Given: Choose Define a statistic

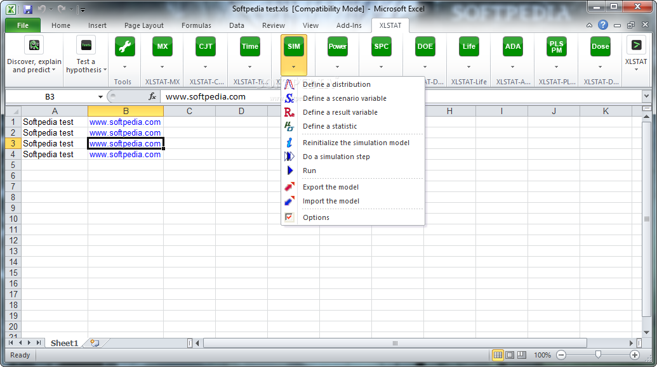Looking at the screenshot, I should 353,126.
